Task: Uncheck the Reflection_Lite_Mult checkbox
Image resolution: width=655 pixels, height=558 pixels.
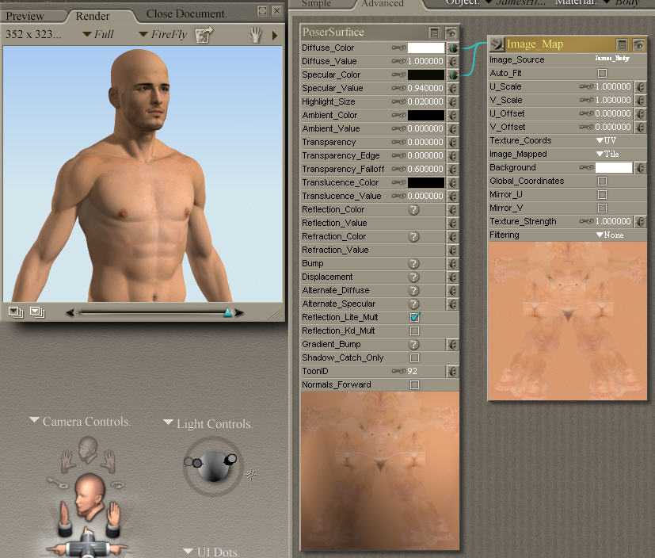Action: (x=414, y=317)
